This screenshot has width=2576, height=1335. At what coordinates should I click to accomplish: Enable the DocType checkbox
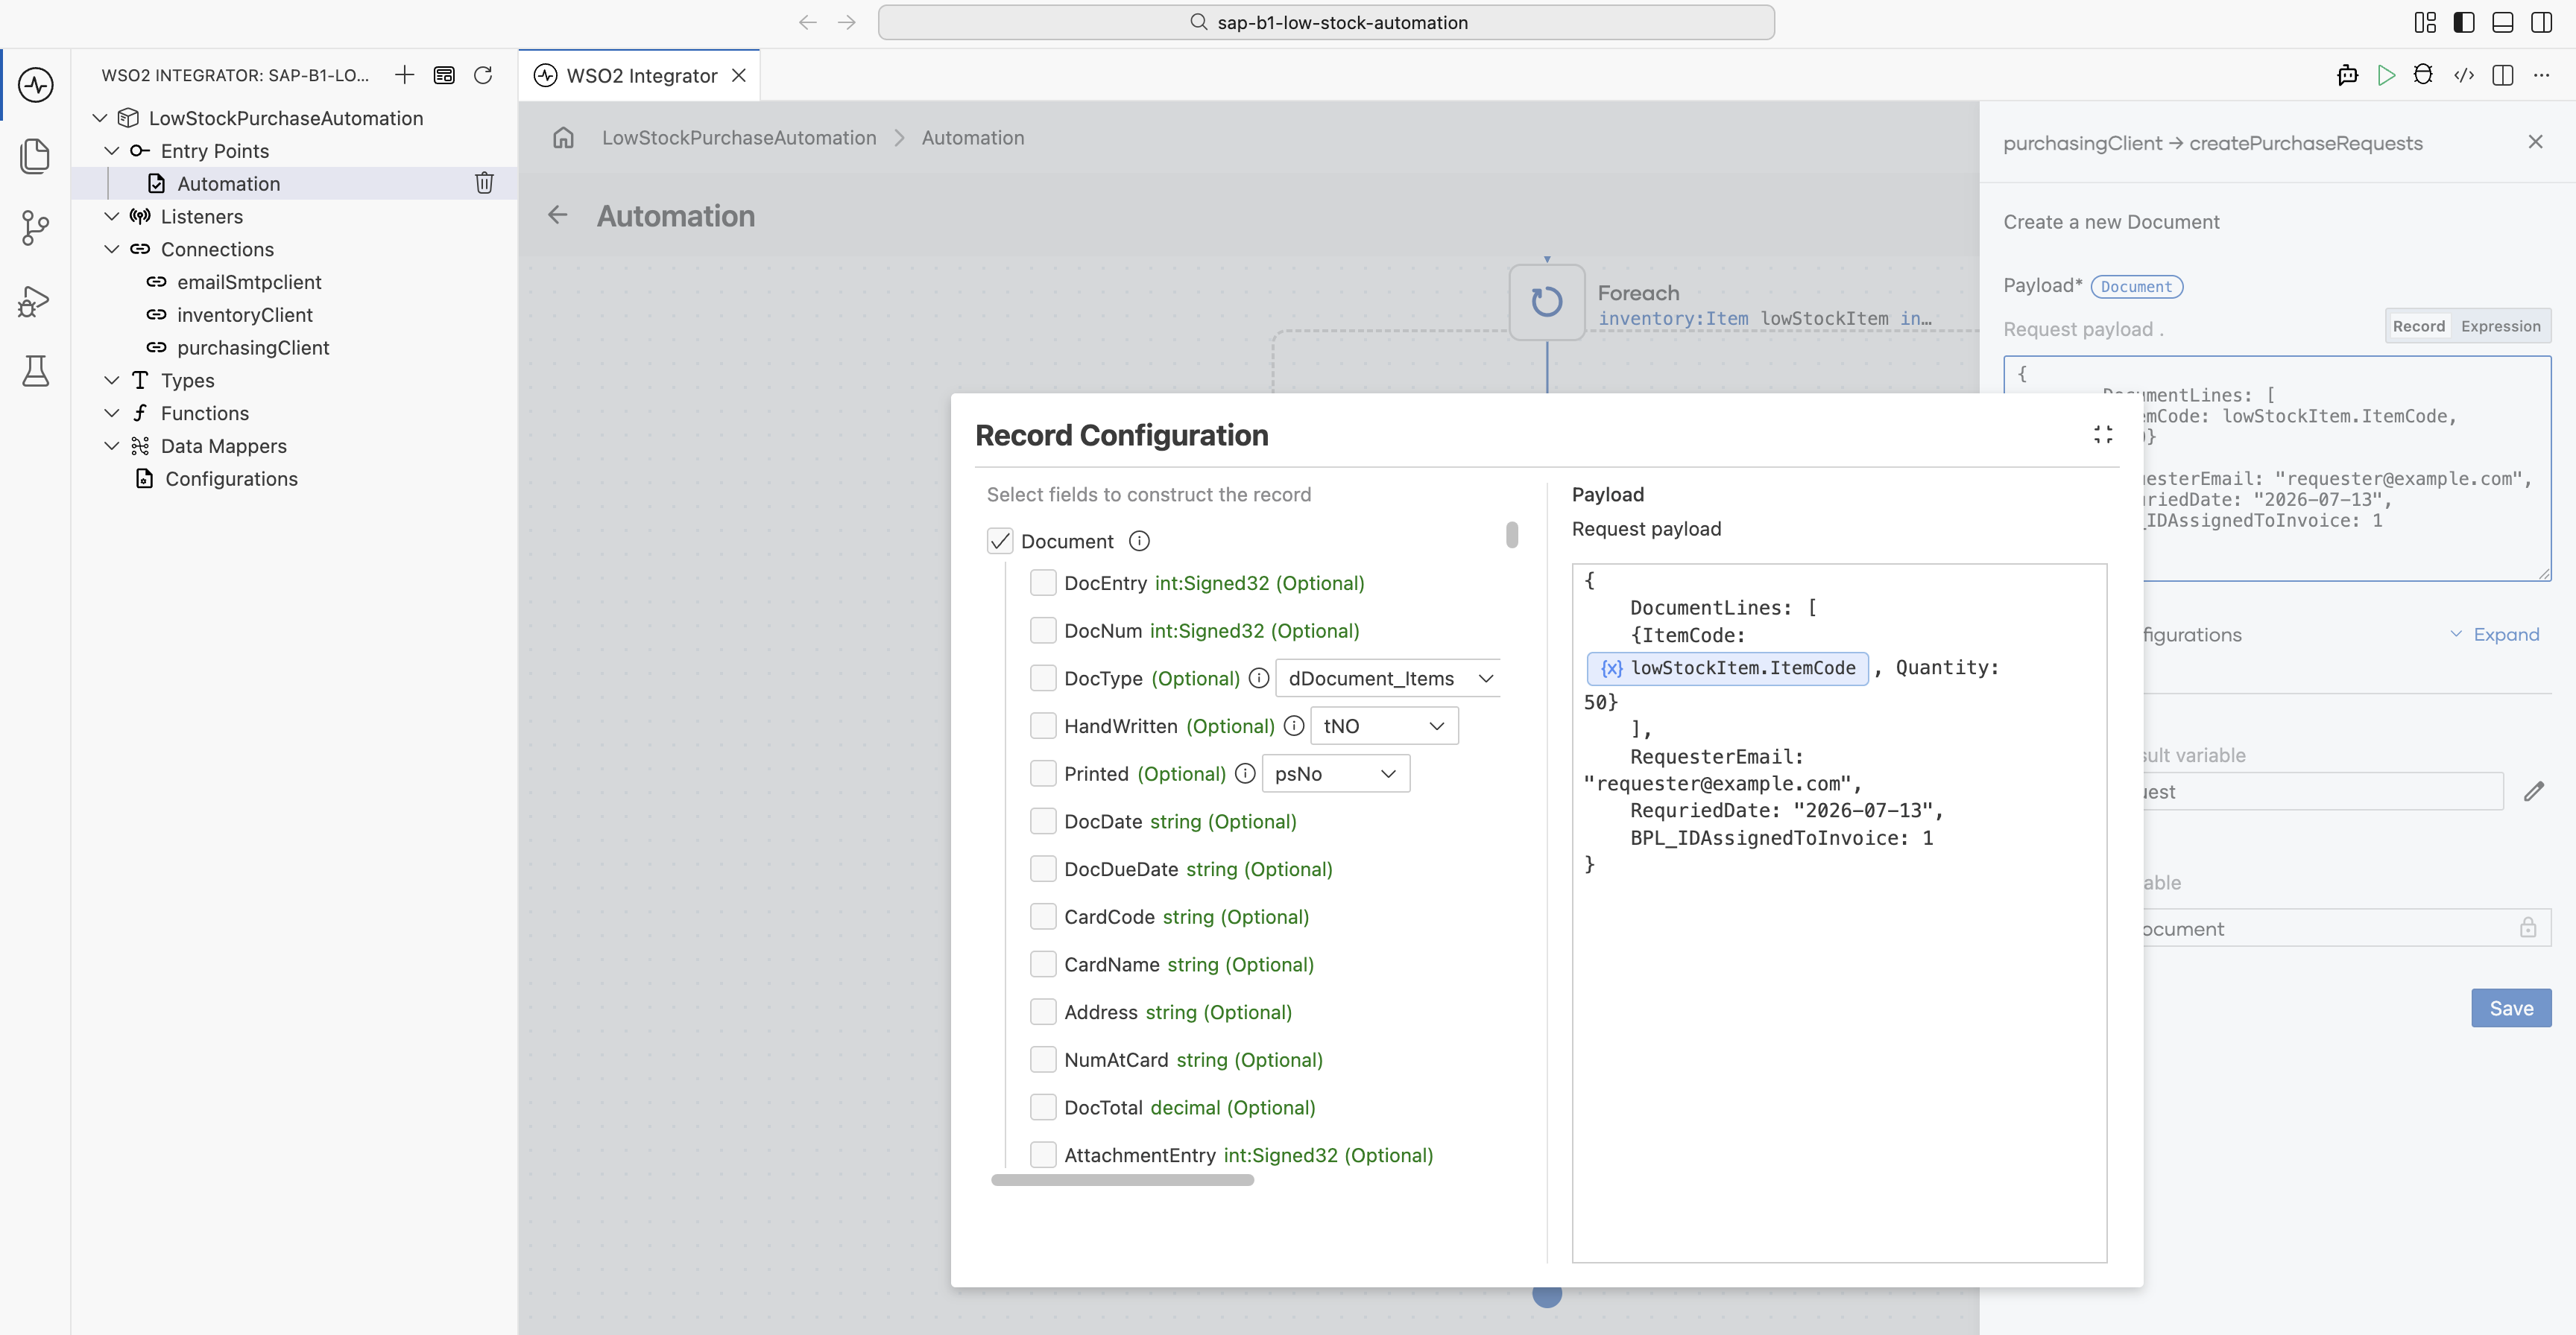pyautogui.click(x=1043, y=677)
